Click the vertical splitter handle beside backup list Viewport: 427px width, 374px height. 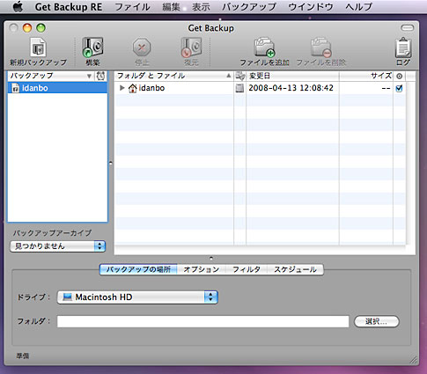[111, 163]
